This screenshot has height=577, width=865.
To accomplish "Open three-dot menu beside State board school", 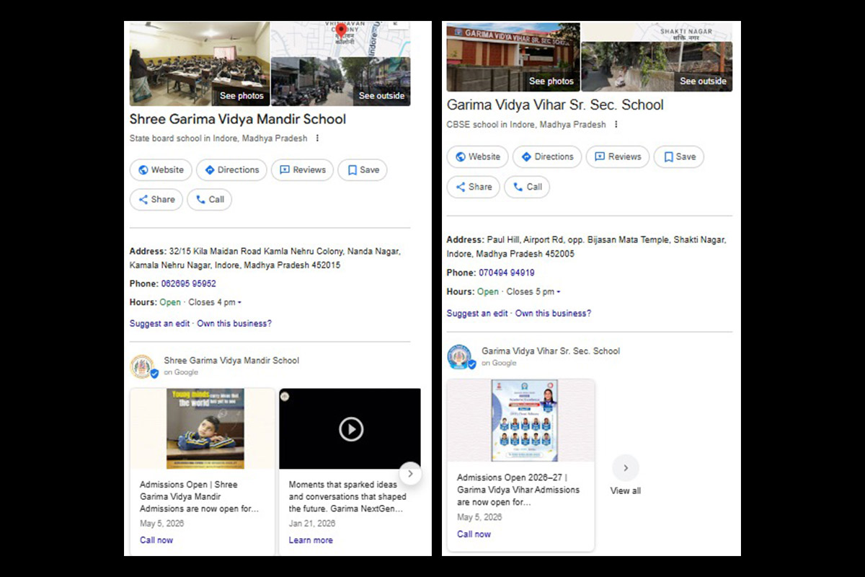I will [317, 138].
